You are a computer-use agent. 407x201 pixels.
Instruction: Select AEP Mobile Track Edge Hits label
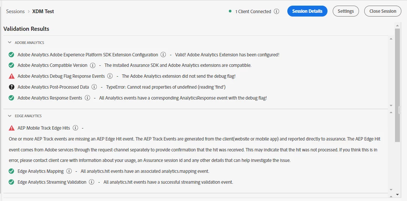[x=44, y=128]
